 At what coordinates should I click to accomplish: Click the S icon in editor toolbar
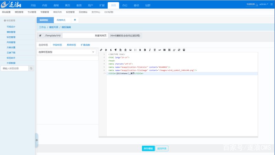(111, 50)
